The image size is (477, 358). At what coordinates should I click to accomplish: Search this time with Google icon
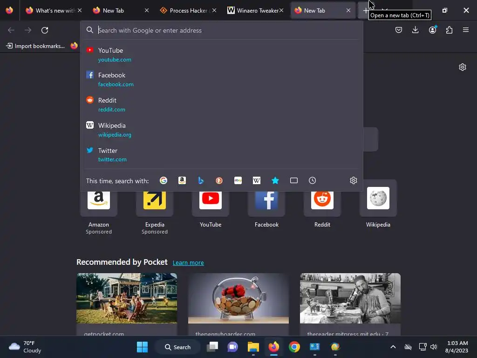pyautogui.click(x=164, y=180)
